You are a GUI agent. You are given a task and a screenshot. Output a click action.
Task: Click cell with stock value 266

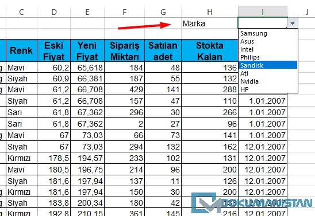pos(210,112)
